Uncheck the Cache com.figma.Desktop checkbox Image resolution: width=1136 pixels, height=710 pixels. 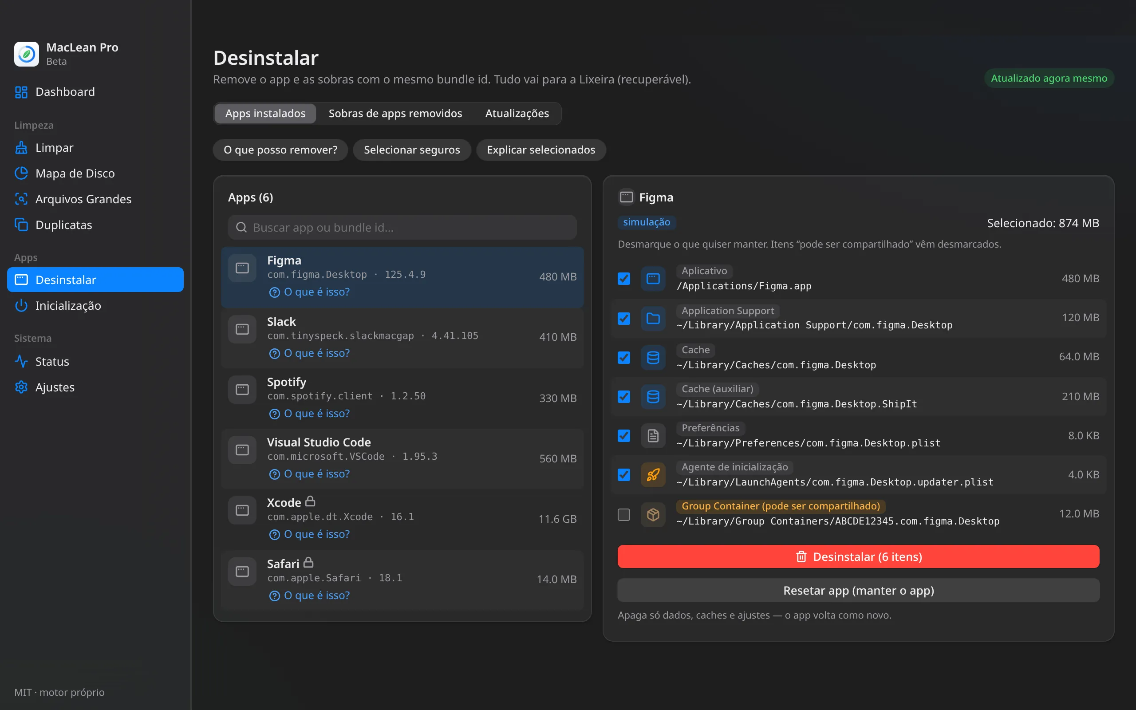624,358
